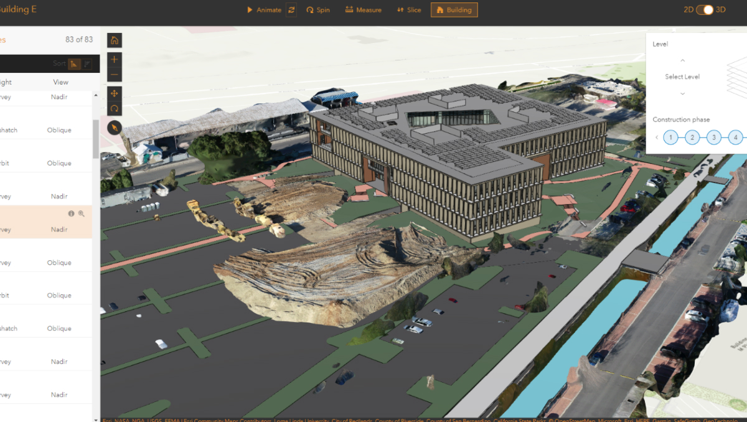Screen dimensions: 747x422
Task: Click the flight list scrollbar thumb
Action: [x=96, y=138]
